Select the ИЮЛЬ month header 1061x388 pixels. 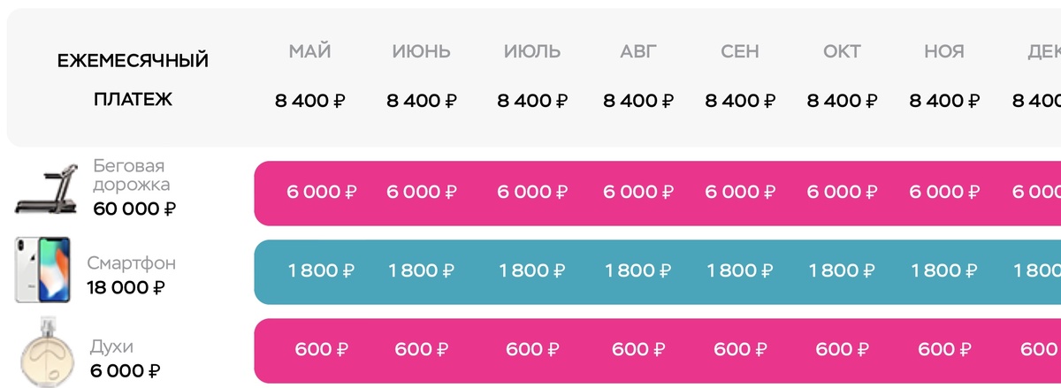tap(532, 51)
